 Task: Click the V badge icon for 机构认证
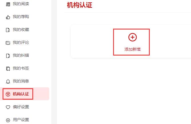(x=8, y=94)
